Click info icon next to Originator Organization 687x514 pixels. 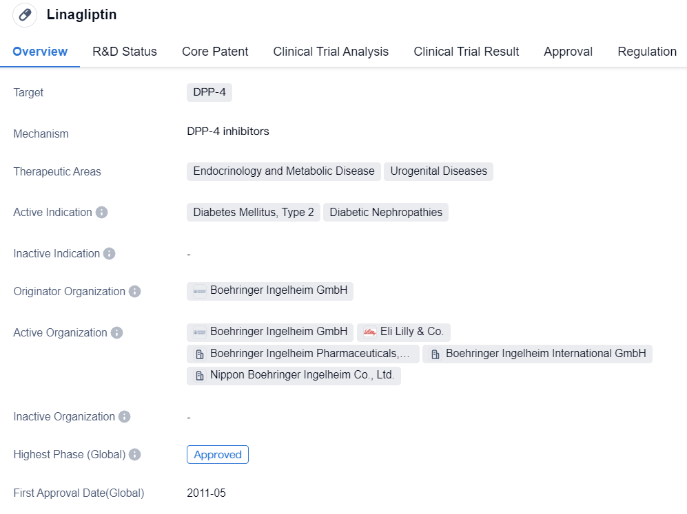[135, 291]
